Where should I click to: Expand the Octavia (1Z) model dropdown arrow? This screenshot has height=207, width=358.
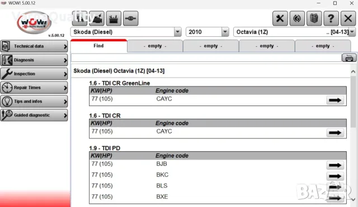352,32
